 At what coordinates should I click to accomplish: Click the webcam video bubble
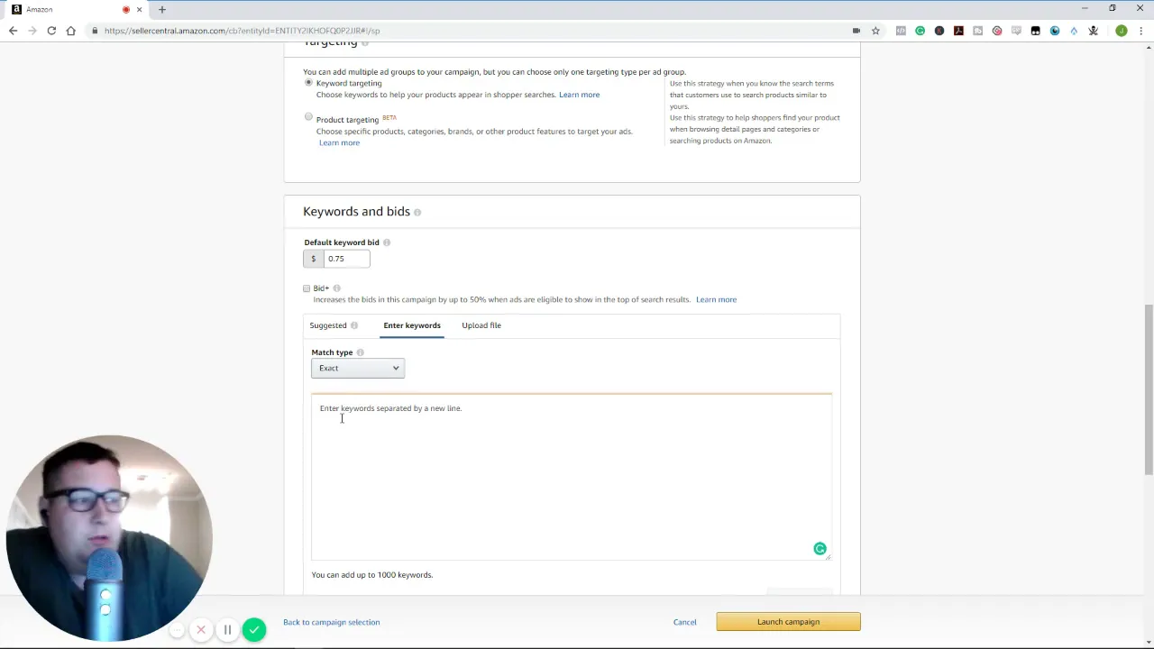pos(108,537)
